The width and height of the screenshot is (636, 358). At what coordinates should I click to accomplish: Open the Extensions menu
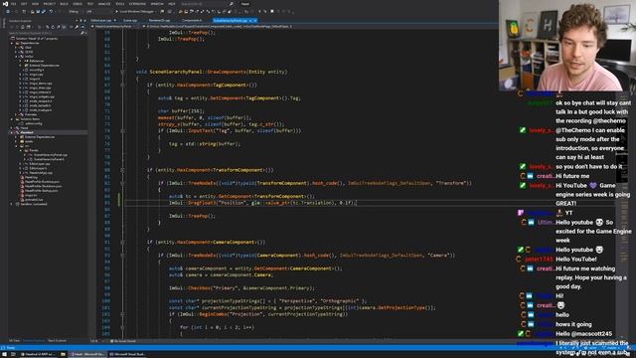[137, 4]
